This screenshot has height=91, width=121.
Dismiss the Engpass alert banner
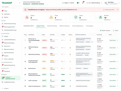point(117,10)
